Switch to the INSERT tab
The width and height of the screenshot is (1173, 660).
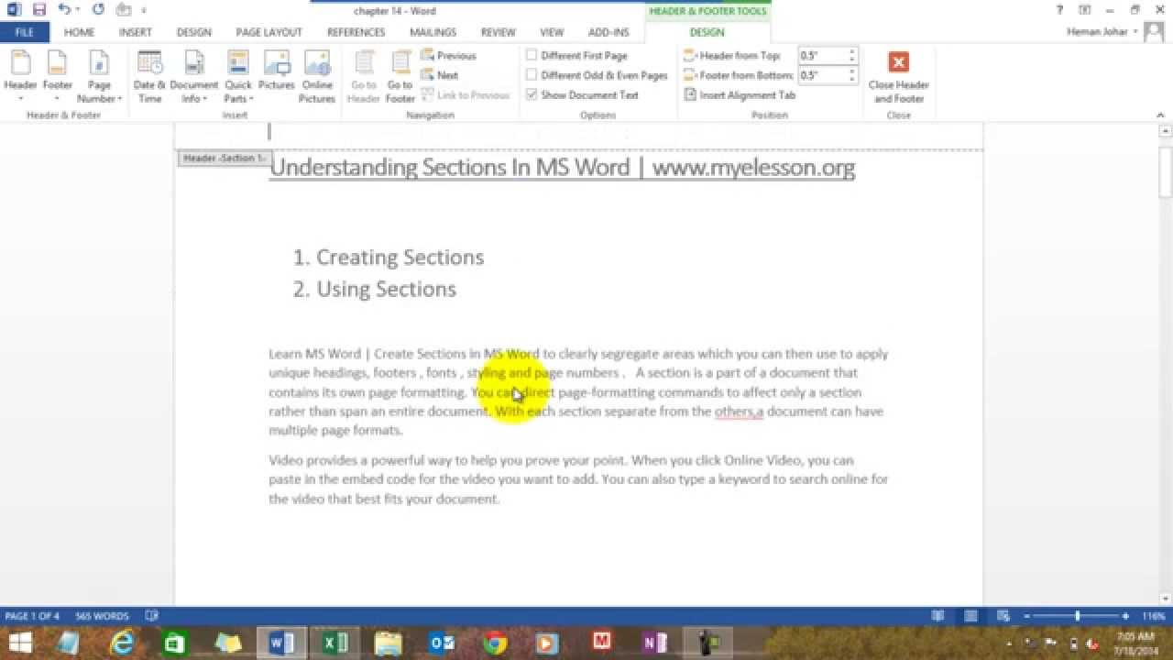[136, 32]
